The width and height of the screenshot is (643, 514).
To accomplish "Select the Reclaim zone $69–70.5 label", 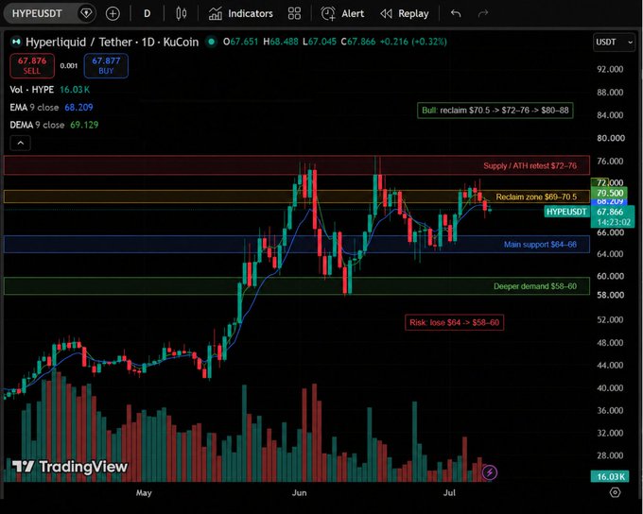I will pyautogui.click(x=536, y=197).
